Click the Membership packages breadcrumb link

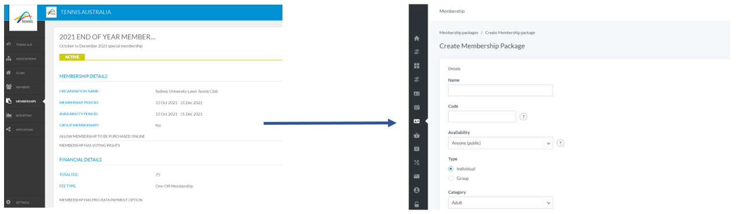tap(458, 33)
